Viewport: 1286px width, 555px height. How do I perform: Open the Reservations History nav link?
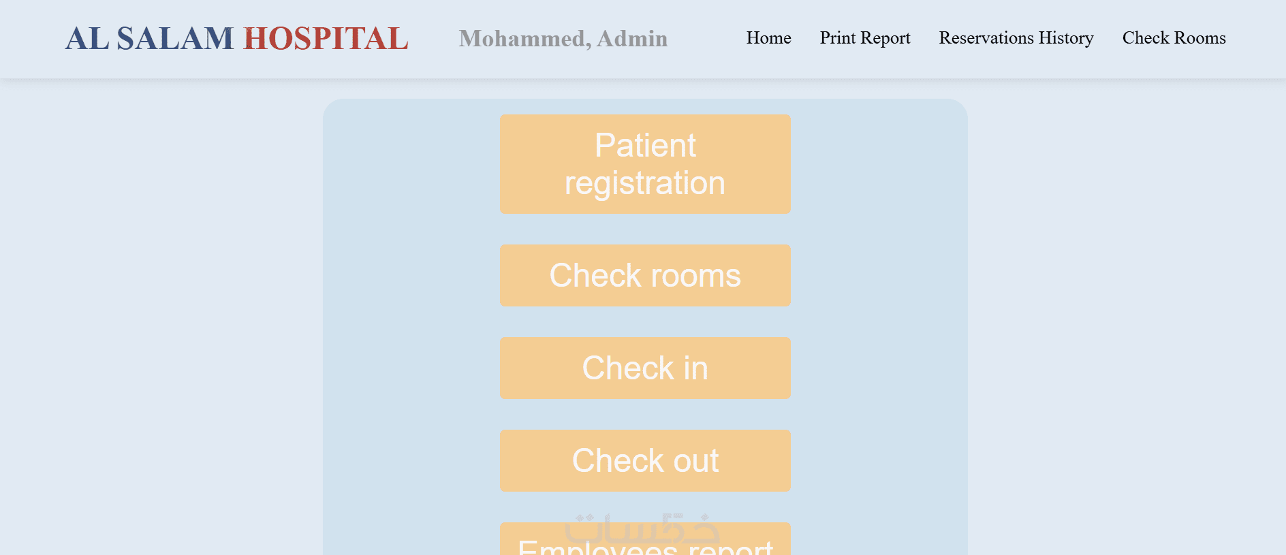click(1016, 38)
